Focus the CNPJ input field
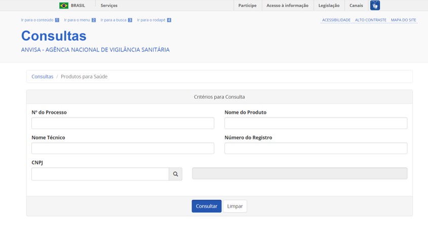Screen dimensions: 428x225 (x=100, y=174)
